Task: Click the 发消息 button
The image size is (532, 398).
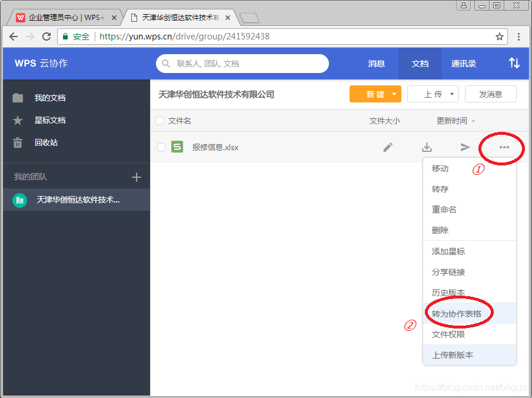Action: [x=491, y=94]
